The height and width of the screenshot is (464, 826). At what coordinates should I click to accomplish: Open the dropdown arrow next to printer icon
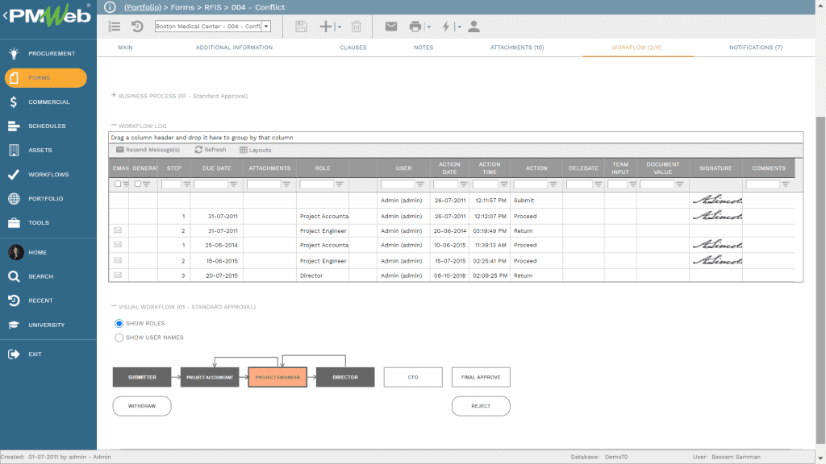tap(429, 27)
